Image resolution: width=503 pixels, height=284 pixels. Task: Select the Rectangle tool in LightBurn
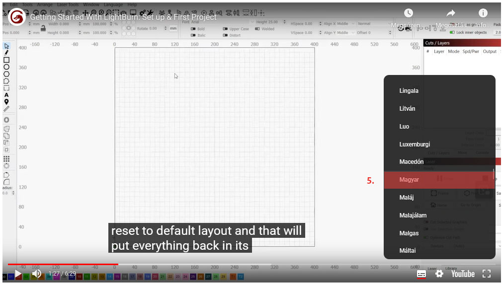[6, 60]
